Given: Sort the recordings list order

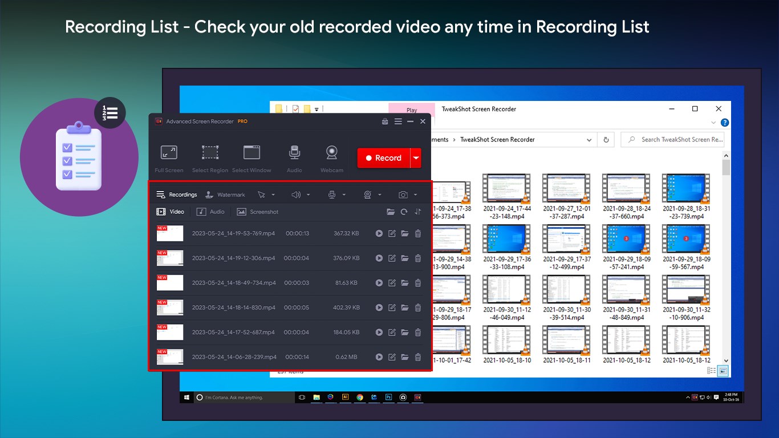Looking at the screenshot, I should tap(418, 212).
